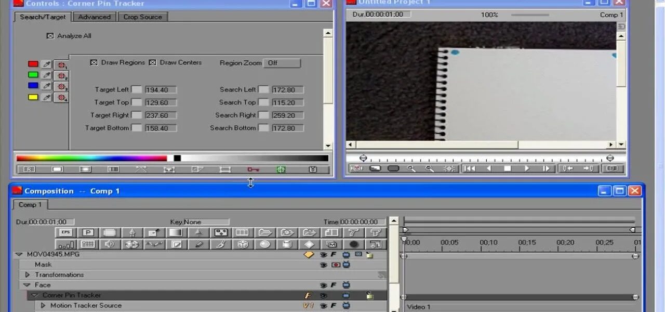Click the key icon in the Controls toolbar
Viewport: 665px width, 312px height.
click(252, 169)
